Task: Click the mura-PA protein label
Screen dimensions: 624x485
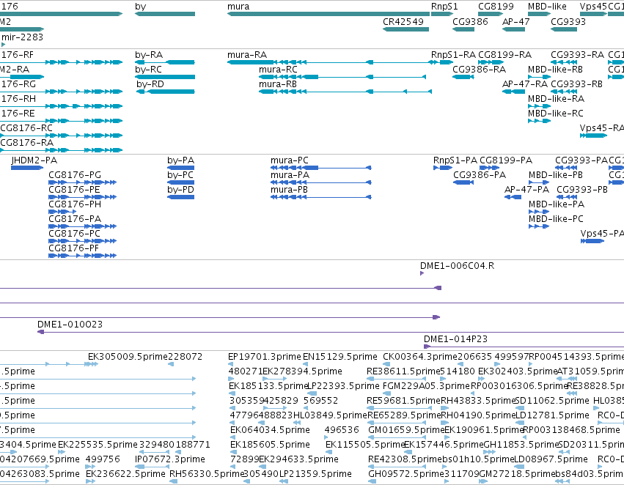Action: click(290, 175)
